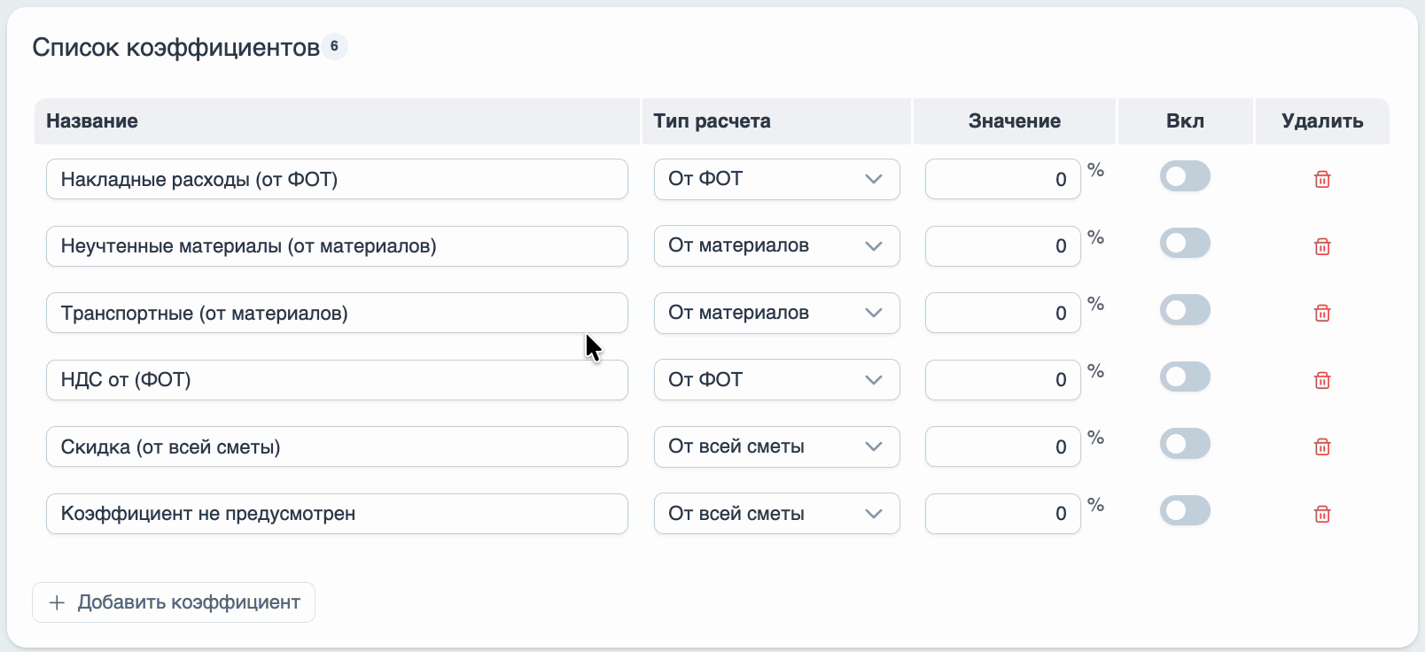This screenshot has height=652, width=1425.
Task: Open the От ФОТ dropdown for НДС row
Action: pyautogui.click(x=777, y=380)
